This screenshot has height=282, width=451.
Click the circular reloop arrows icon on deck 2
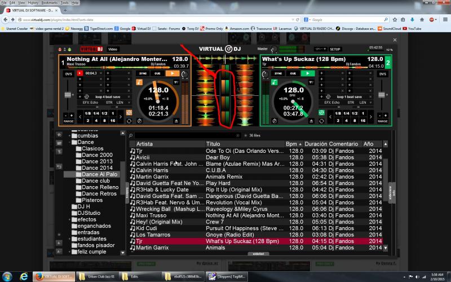[x=321, y=121]
